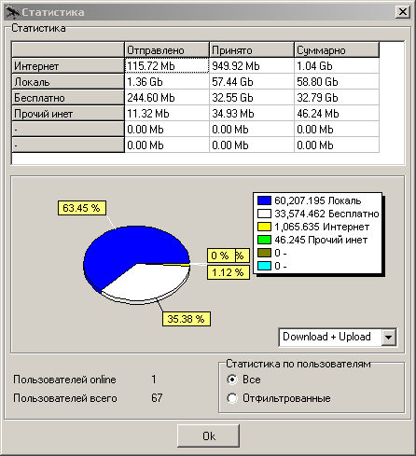Click the 35.38 % pie chart label
Viewport: 416px width, 456px height.
coord(187,319)
